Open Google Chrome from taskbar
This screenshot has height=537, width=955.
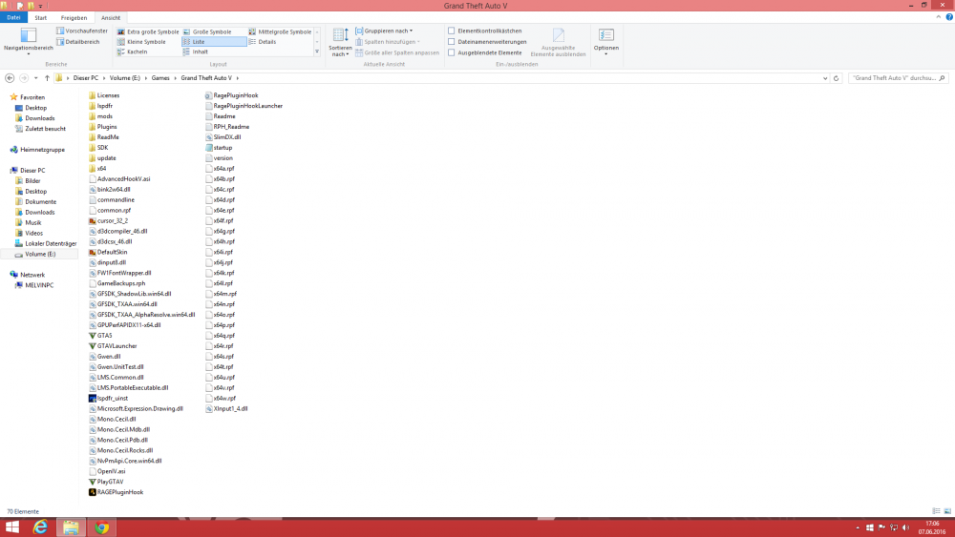pyautogui.click(x=102, y=527)
